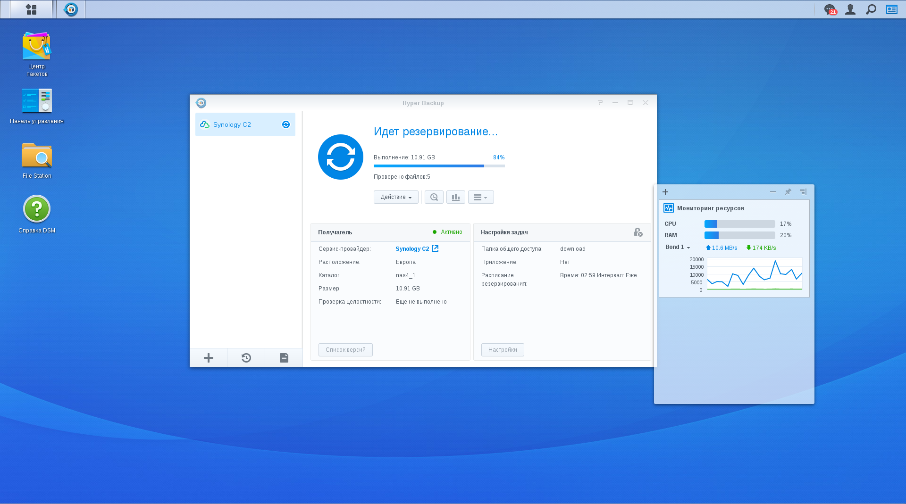
Task: Pin the widgets panel
Action: click(x=788, y=192)
